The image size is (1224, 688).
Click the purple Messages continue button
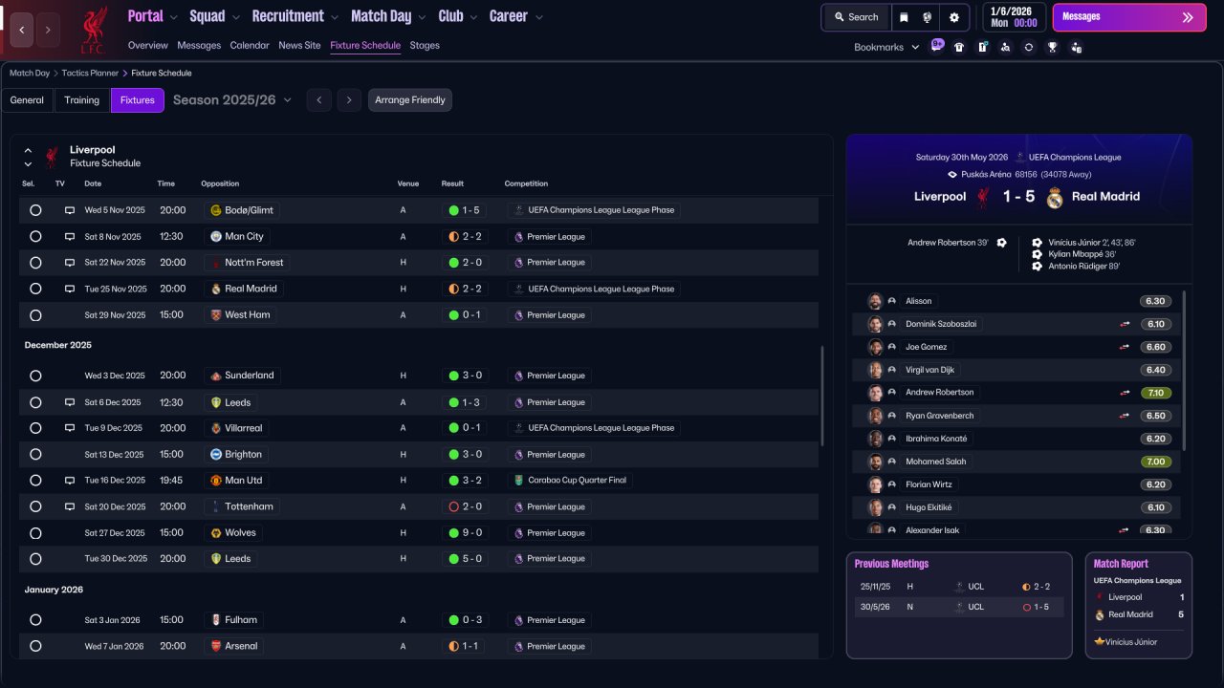point(1128,17)
